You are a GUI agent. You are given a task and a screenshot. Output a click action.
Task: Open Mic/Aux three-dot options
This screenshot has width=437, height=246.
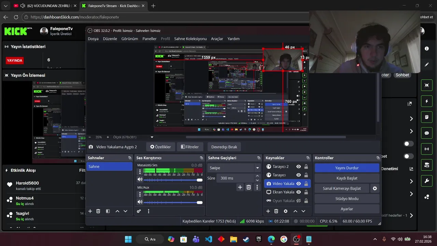(140, 194)
